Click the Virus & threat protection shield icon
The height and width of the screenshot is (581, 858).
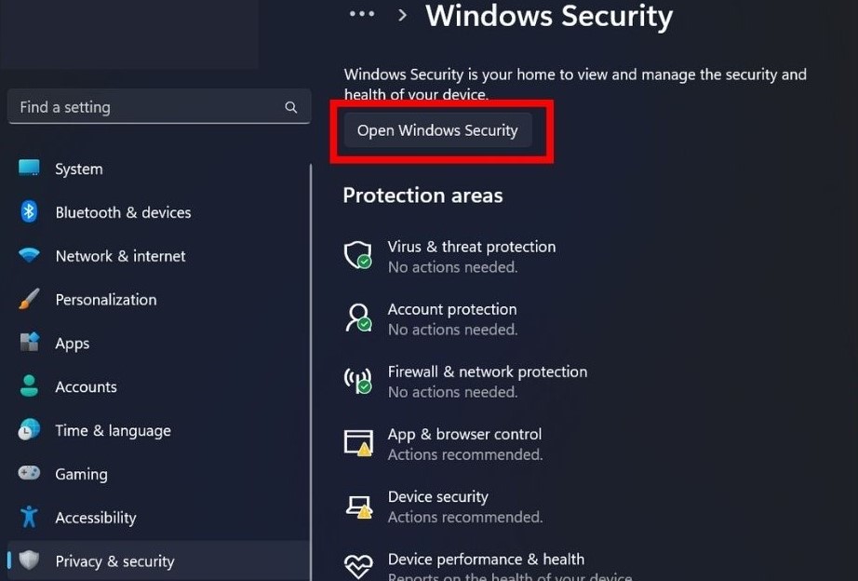pos(357,255)
